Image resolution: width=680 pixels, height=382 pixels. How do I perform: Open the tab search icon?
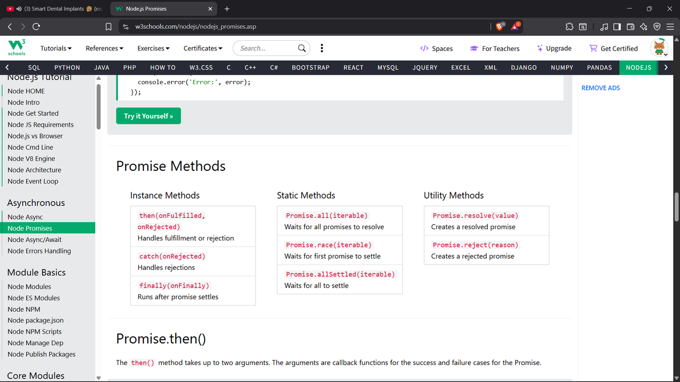point(583,27)
